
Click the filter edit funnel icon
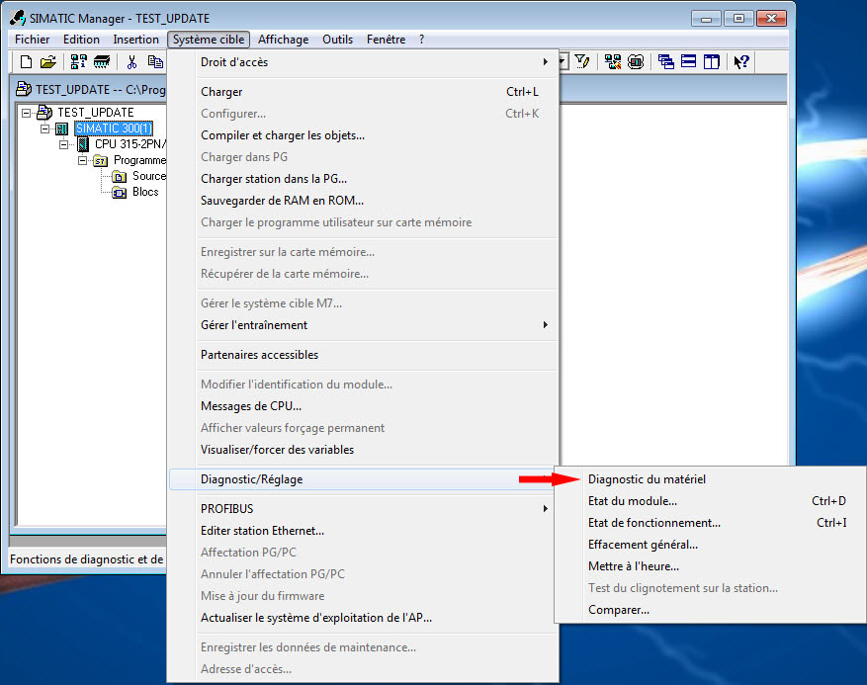tap(582, 62)
